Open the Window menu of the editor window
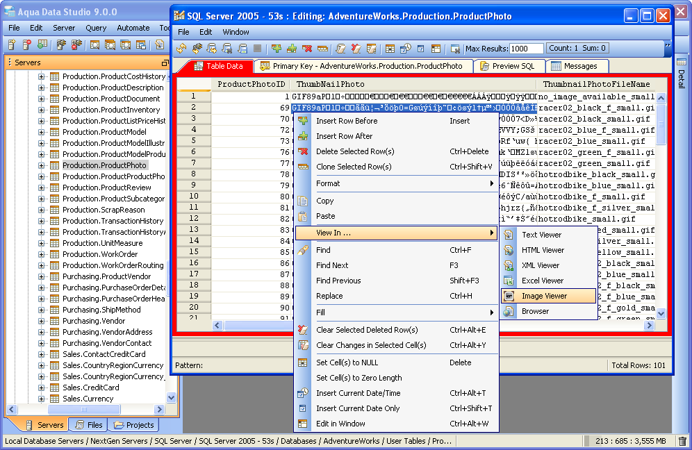Screen dimensions: 692x450 click(236, 32)
